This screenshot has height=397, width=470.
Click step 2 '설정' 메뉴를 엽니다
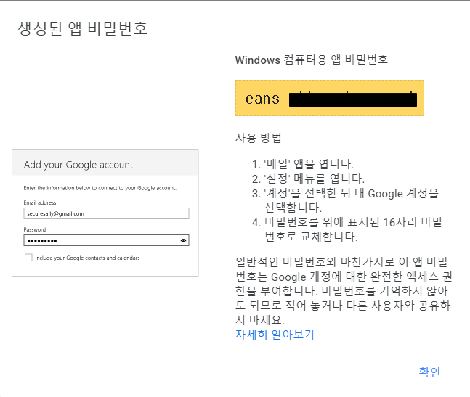(x=308, y=179)
